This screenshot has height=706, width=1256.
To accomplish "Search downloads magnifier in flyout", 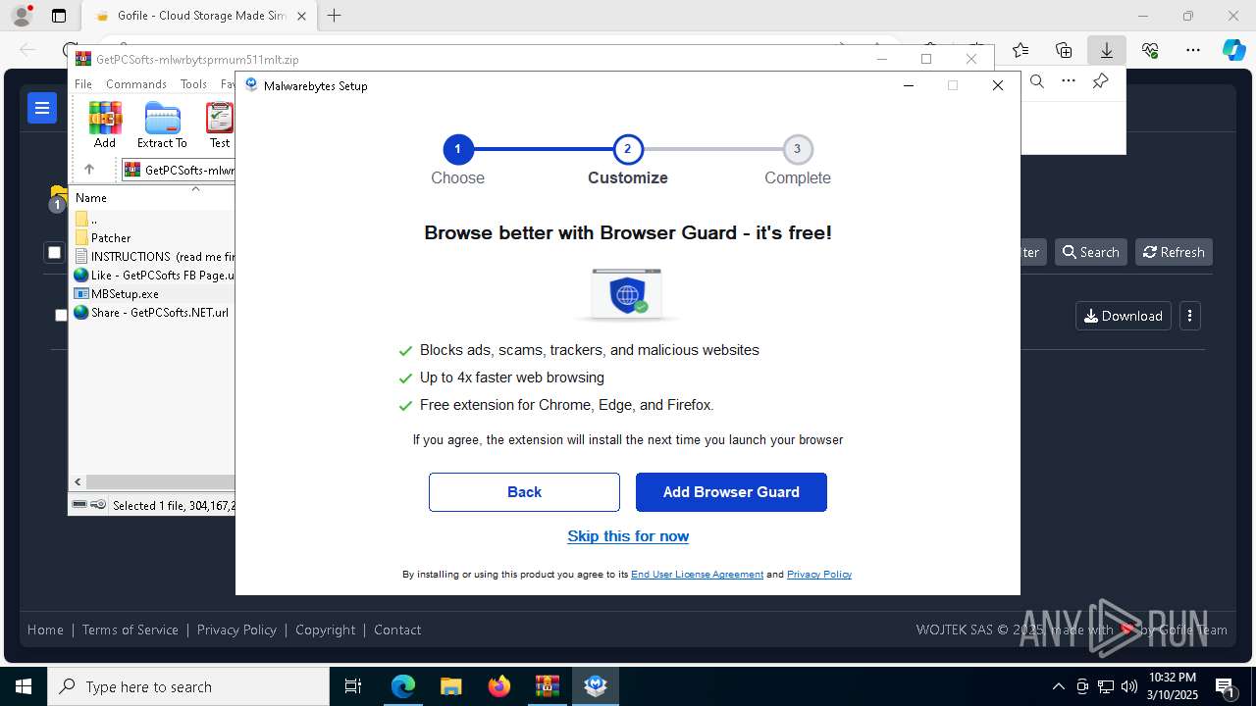I will tap(1037, 81).
